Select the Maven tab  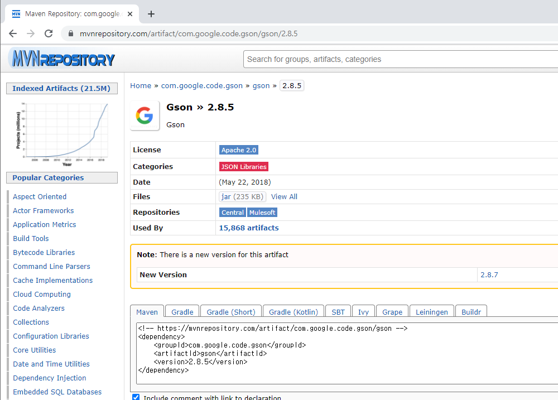[x=147, y=312]
